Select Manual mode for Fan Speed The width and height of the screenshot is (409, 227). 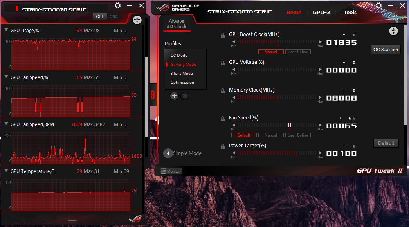pos(271,135)
